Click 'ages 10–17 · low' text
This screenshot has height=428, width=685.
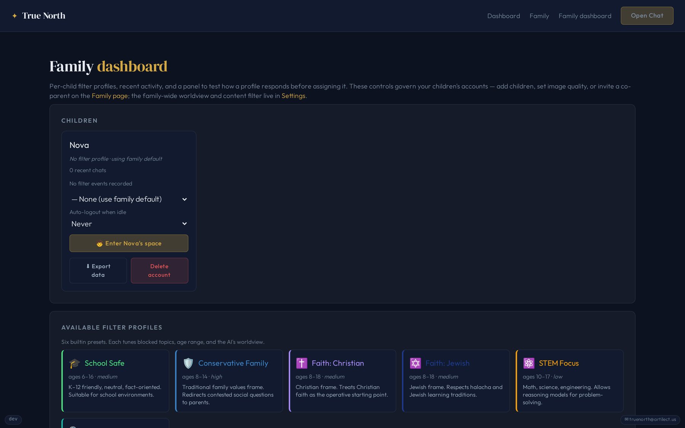pos(543,377)
